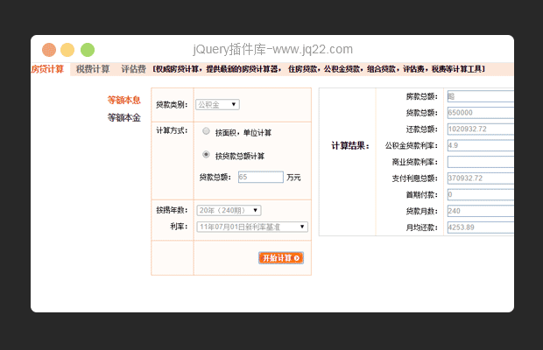The height and width of the screenshot is (350, 543).
Task: Expand the 贷款类别 dropdown
Action: [x=217, y=105]
